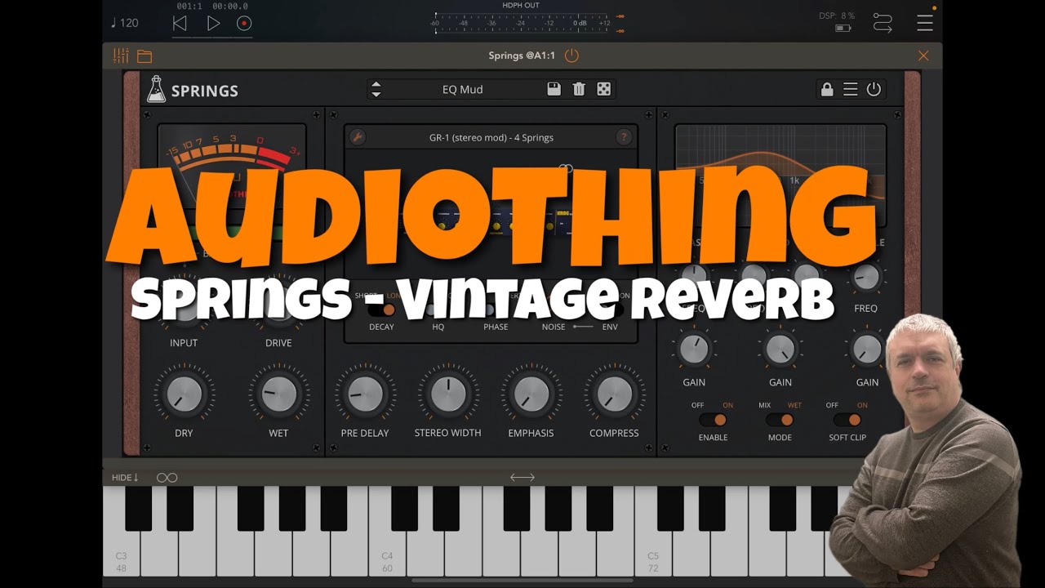Open the EQ Mud preset list
Viewport: 1045px width, 588px height.
(463, 89)
